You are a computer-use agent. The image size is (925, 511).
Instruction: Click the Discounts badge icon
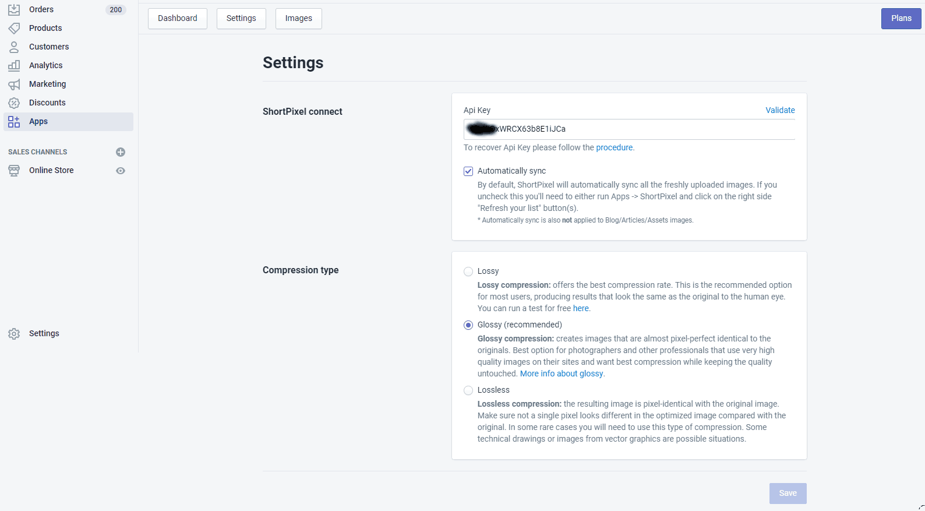pyautogui.click(x=14, y=103)
